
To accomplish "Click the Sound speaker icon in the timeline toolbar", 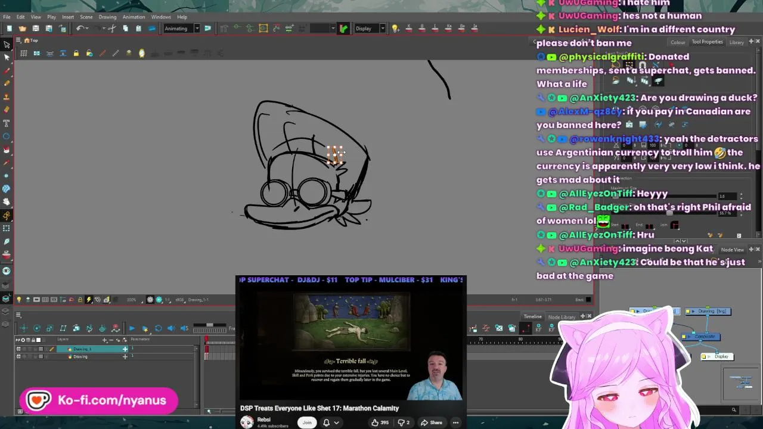I will click(171, 328).
